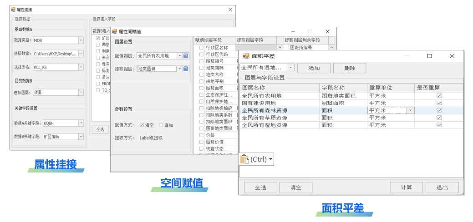Screen dimensions: 473x222
Task: Select the 全民所有农用地 layer name cell
Action: pyautogui.click(x=280, y=96)
